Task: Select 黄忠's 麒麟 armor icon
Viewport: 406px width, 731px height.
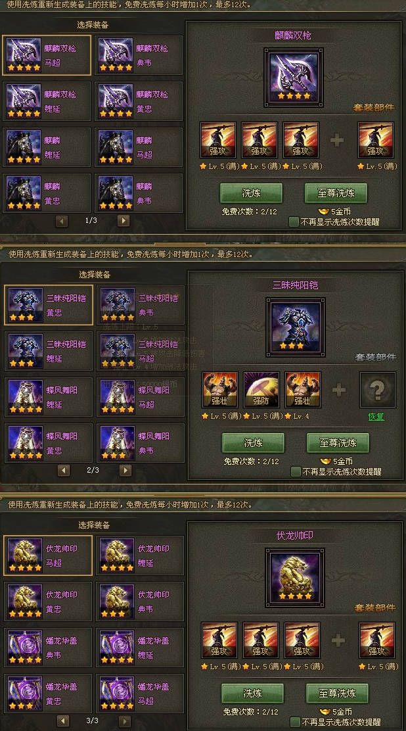Action: click(24, 193)
